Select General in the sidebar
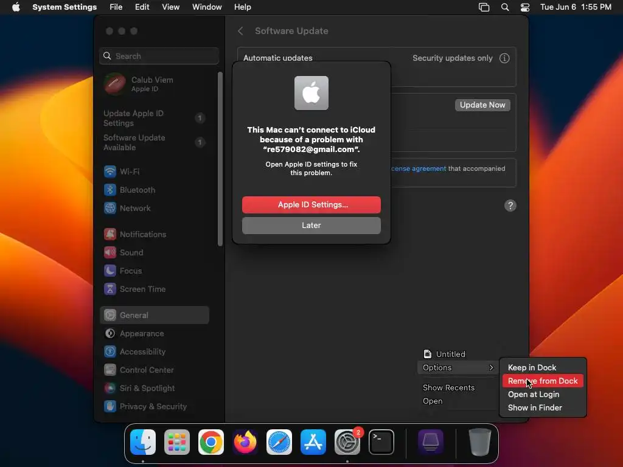The width and height of the screenshot is (623, 467). 154,316
